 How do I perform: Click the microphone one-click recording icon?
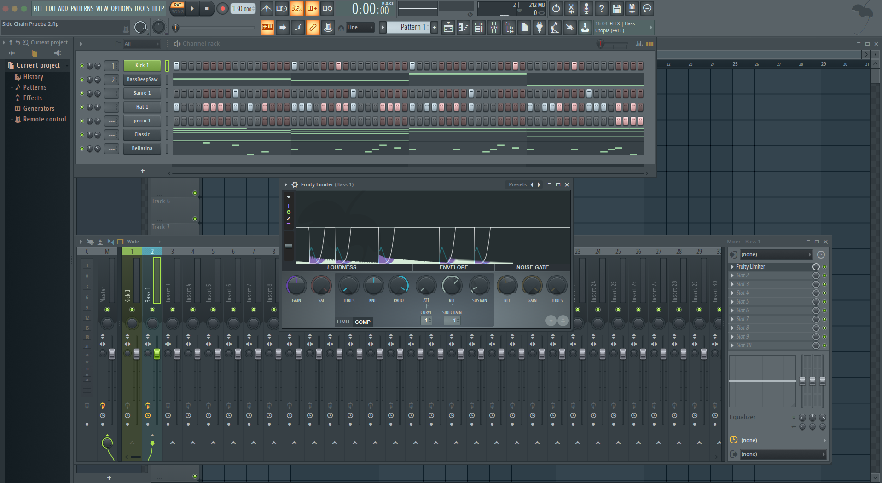[586, 8]
